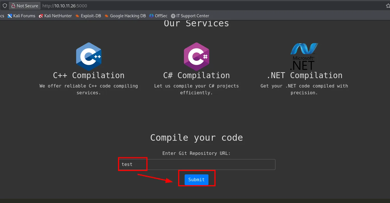Image resolution: width=390 pixels, height=203 pixels.
Task: Click the address bar URL 10.10.11.26:5000
Action: 65,6
